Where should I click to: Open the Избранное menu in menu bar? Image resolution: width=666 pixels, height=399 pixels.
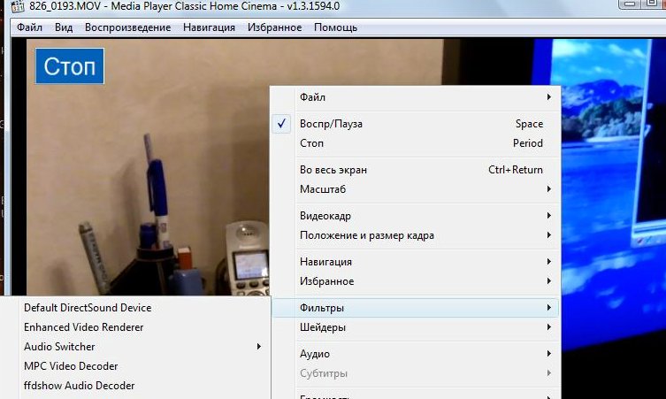pyautogui.click(x=274, y=27)
